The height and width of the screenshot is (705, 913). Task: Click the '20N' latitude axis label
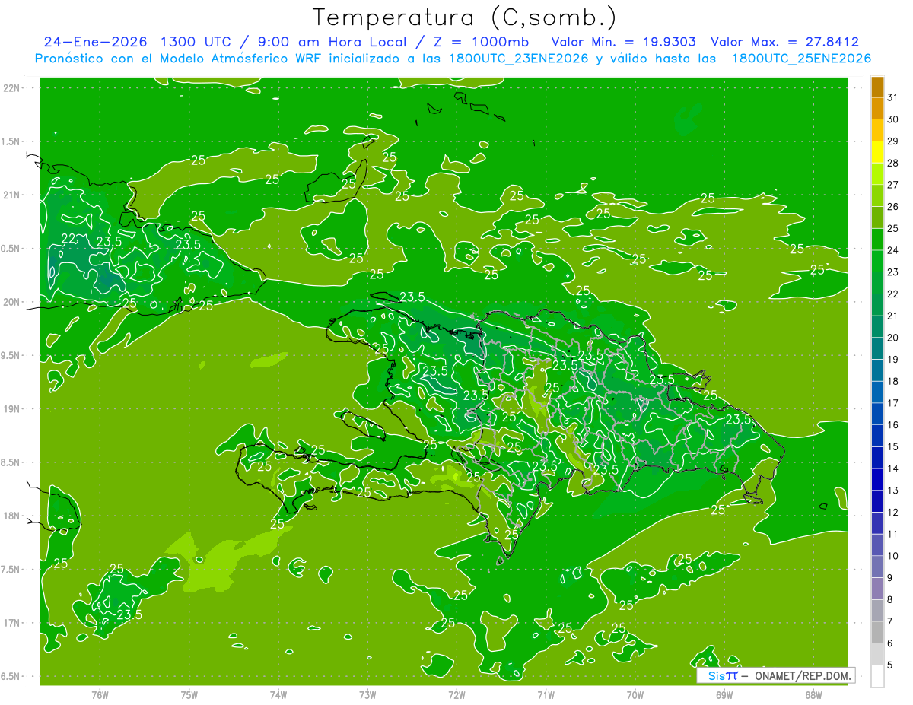(12, 302)
